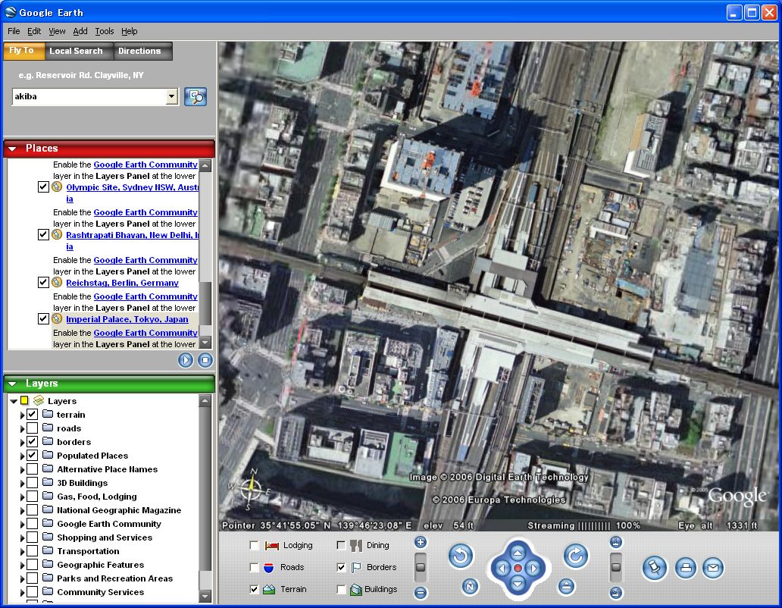Uncheck the Borders checkbox in bottom panel
Screen dimensions: 782x608
(x=341, y=567)
